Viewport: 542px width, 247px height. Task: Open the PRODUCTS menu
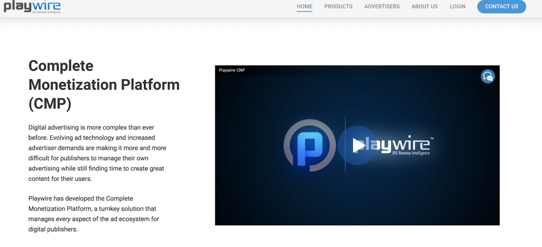pyautogui.click(x=338, y=6)
